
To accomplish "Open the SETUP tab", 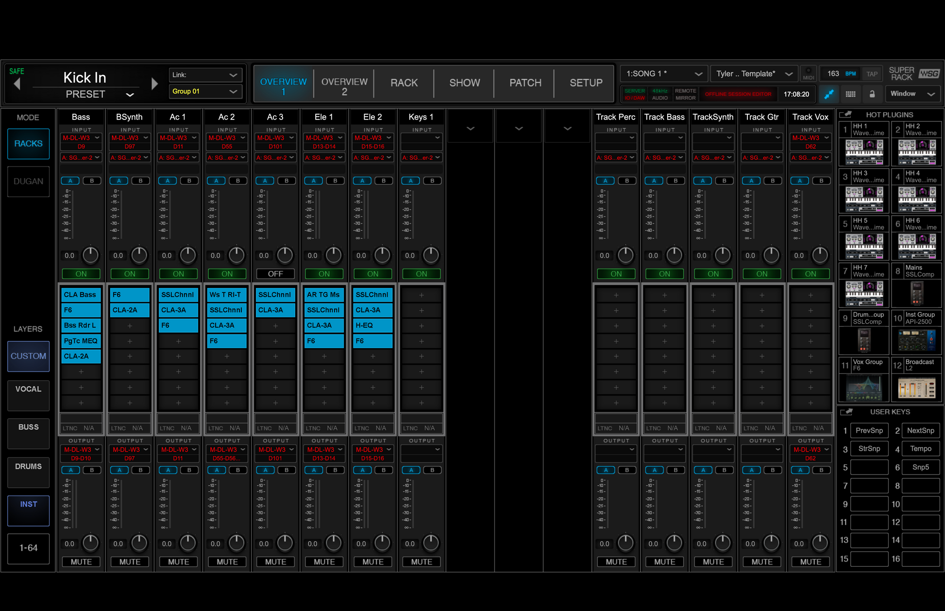I will (586, 84).
